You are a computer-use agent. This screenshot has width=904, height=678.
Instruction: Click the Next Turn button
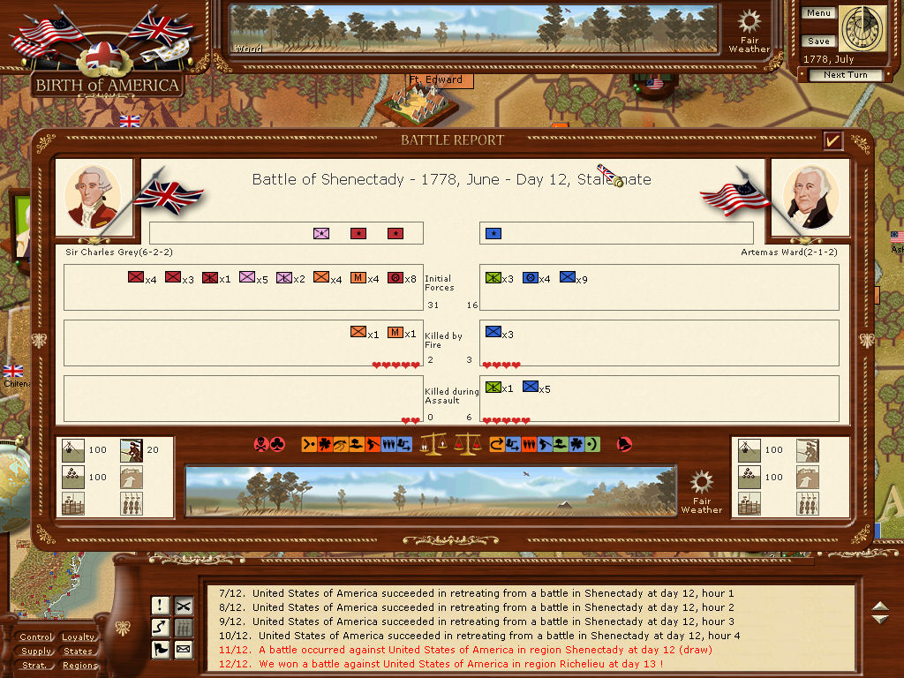[845, 75]
